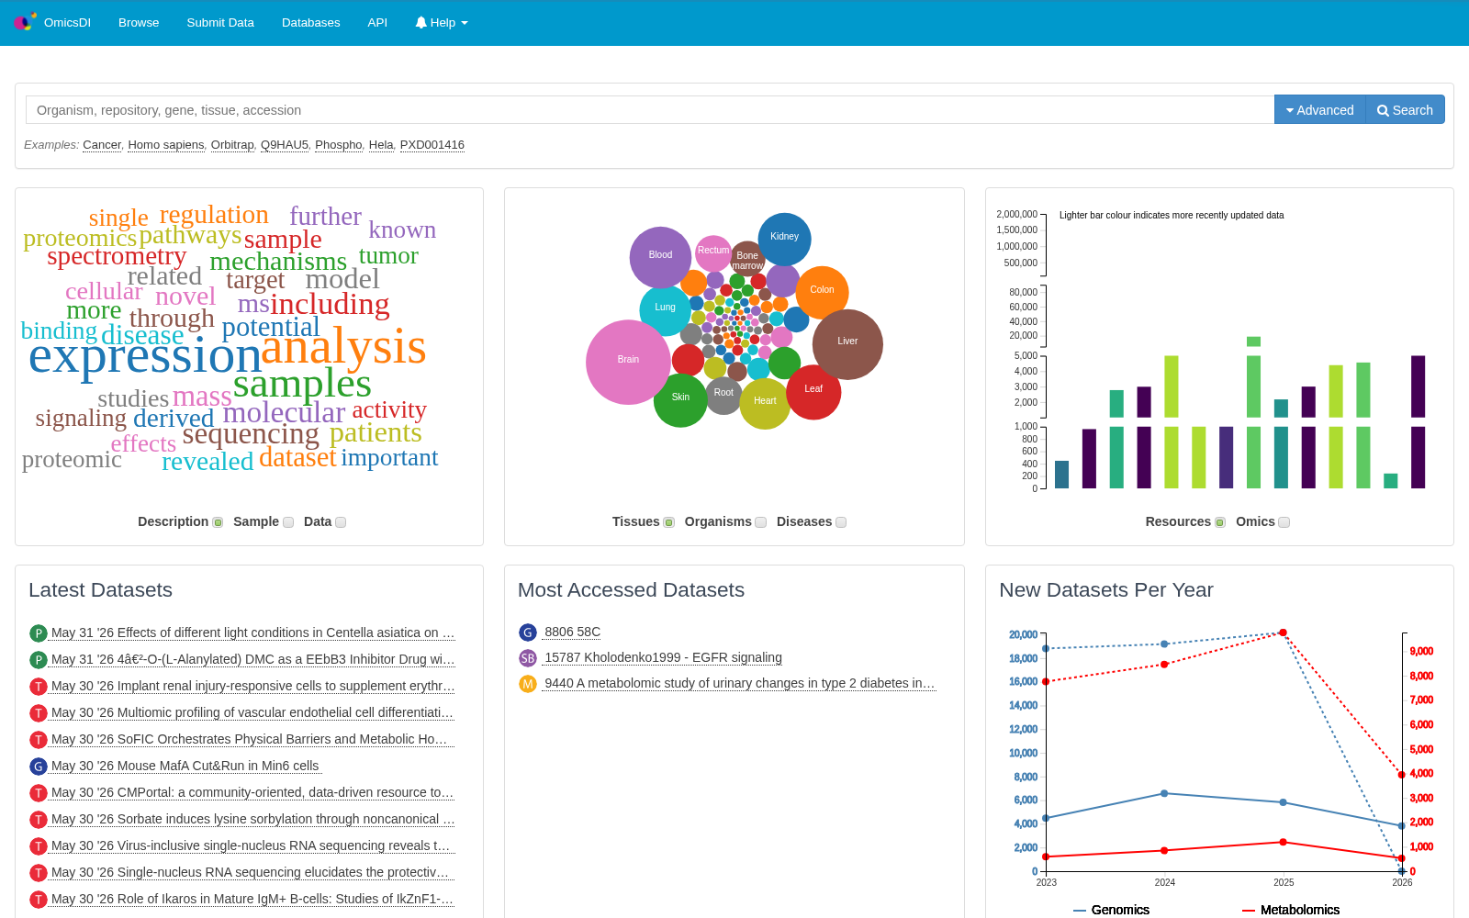Select the Diseases bubble chart option
Image resolution: width=1469 pixels, height=918 pixels.
click(841, 522)
